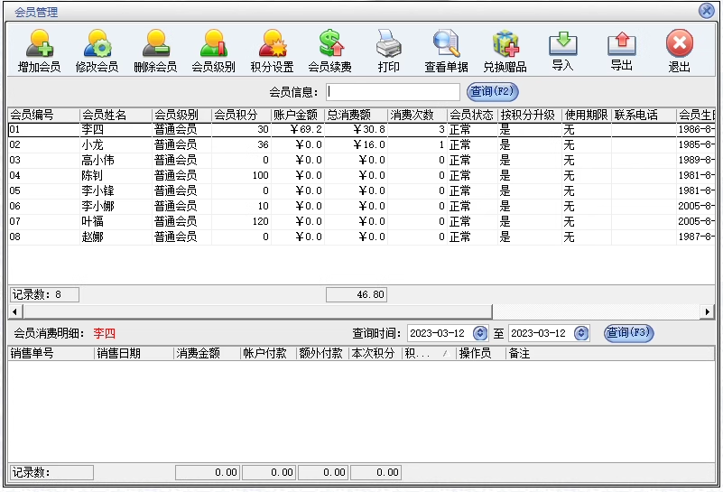This screenshot has width=723, height=492.
Task: Open 会员级别 (member level) settings
Action: pyautogui.click(x=214, y=51)
